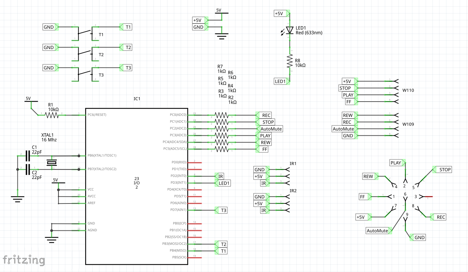Click the XTAL1 crystal symbol

(x=52, y=163)
